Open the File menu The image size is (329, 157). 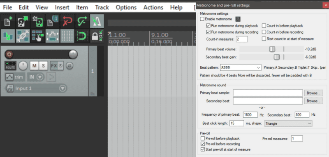[7, 7]
